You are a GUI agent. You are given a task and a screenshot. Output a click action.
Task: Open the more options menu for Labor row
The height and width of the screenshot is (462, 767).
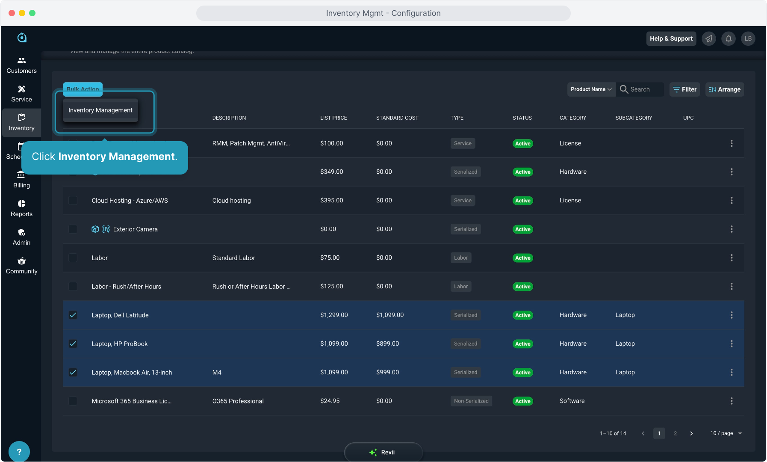(x=732, y=258)
